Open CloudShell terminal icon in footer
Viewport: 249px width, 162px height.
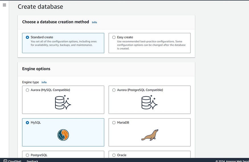(x=5, y=161)
